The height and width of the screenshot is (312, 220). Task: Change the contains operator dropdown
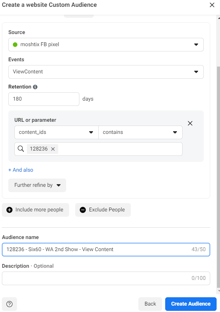pyautogui.click(x=141, y=132)
